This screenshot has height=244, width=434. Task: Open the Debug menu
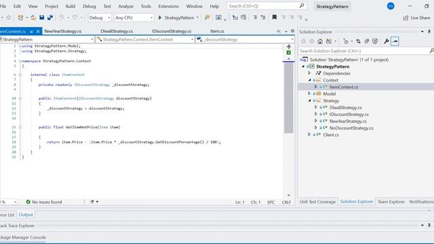89,6
